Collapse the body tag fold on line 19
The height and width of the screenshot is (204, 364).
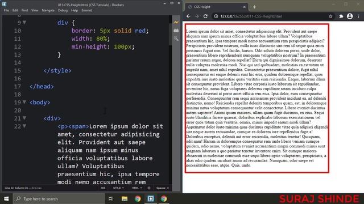[24, 102]
